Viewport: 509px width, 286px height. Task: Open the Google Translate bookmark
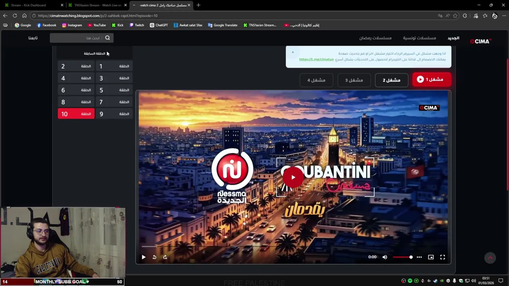point(222,25)
